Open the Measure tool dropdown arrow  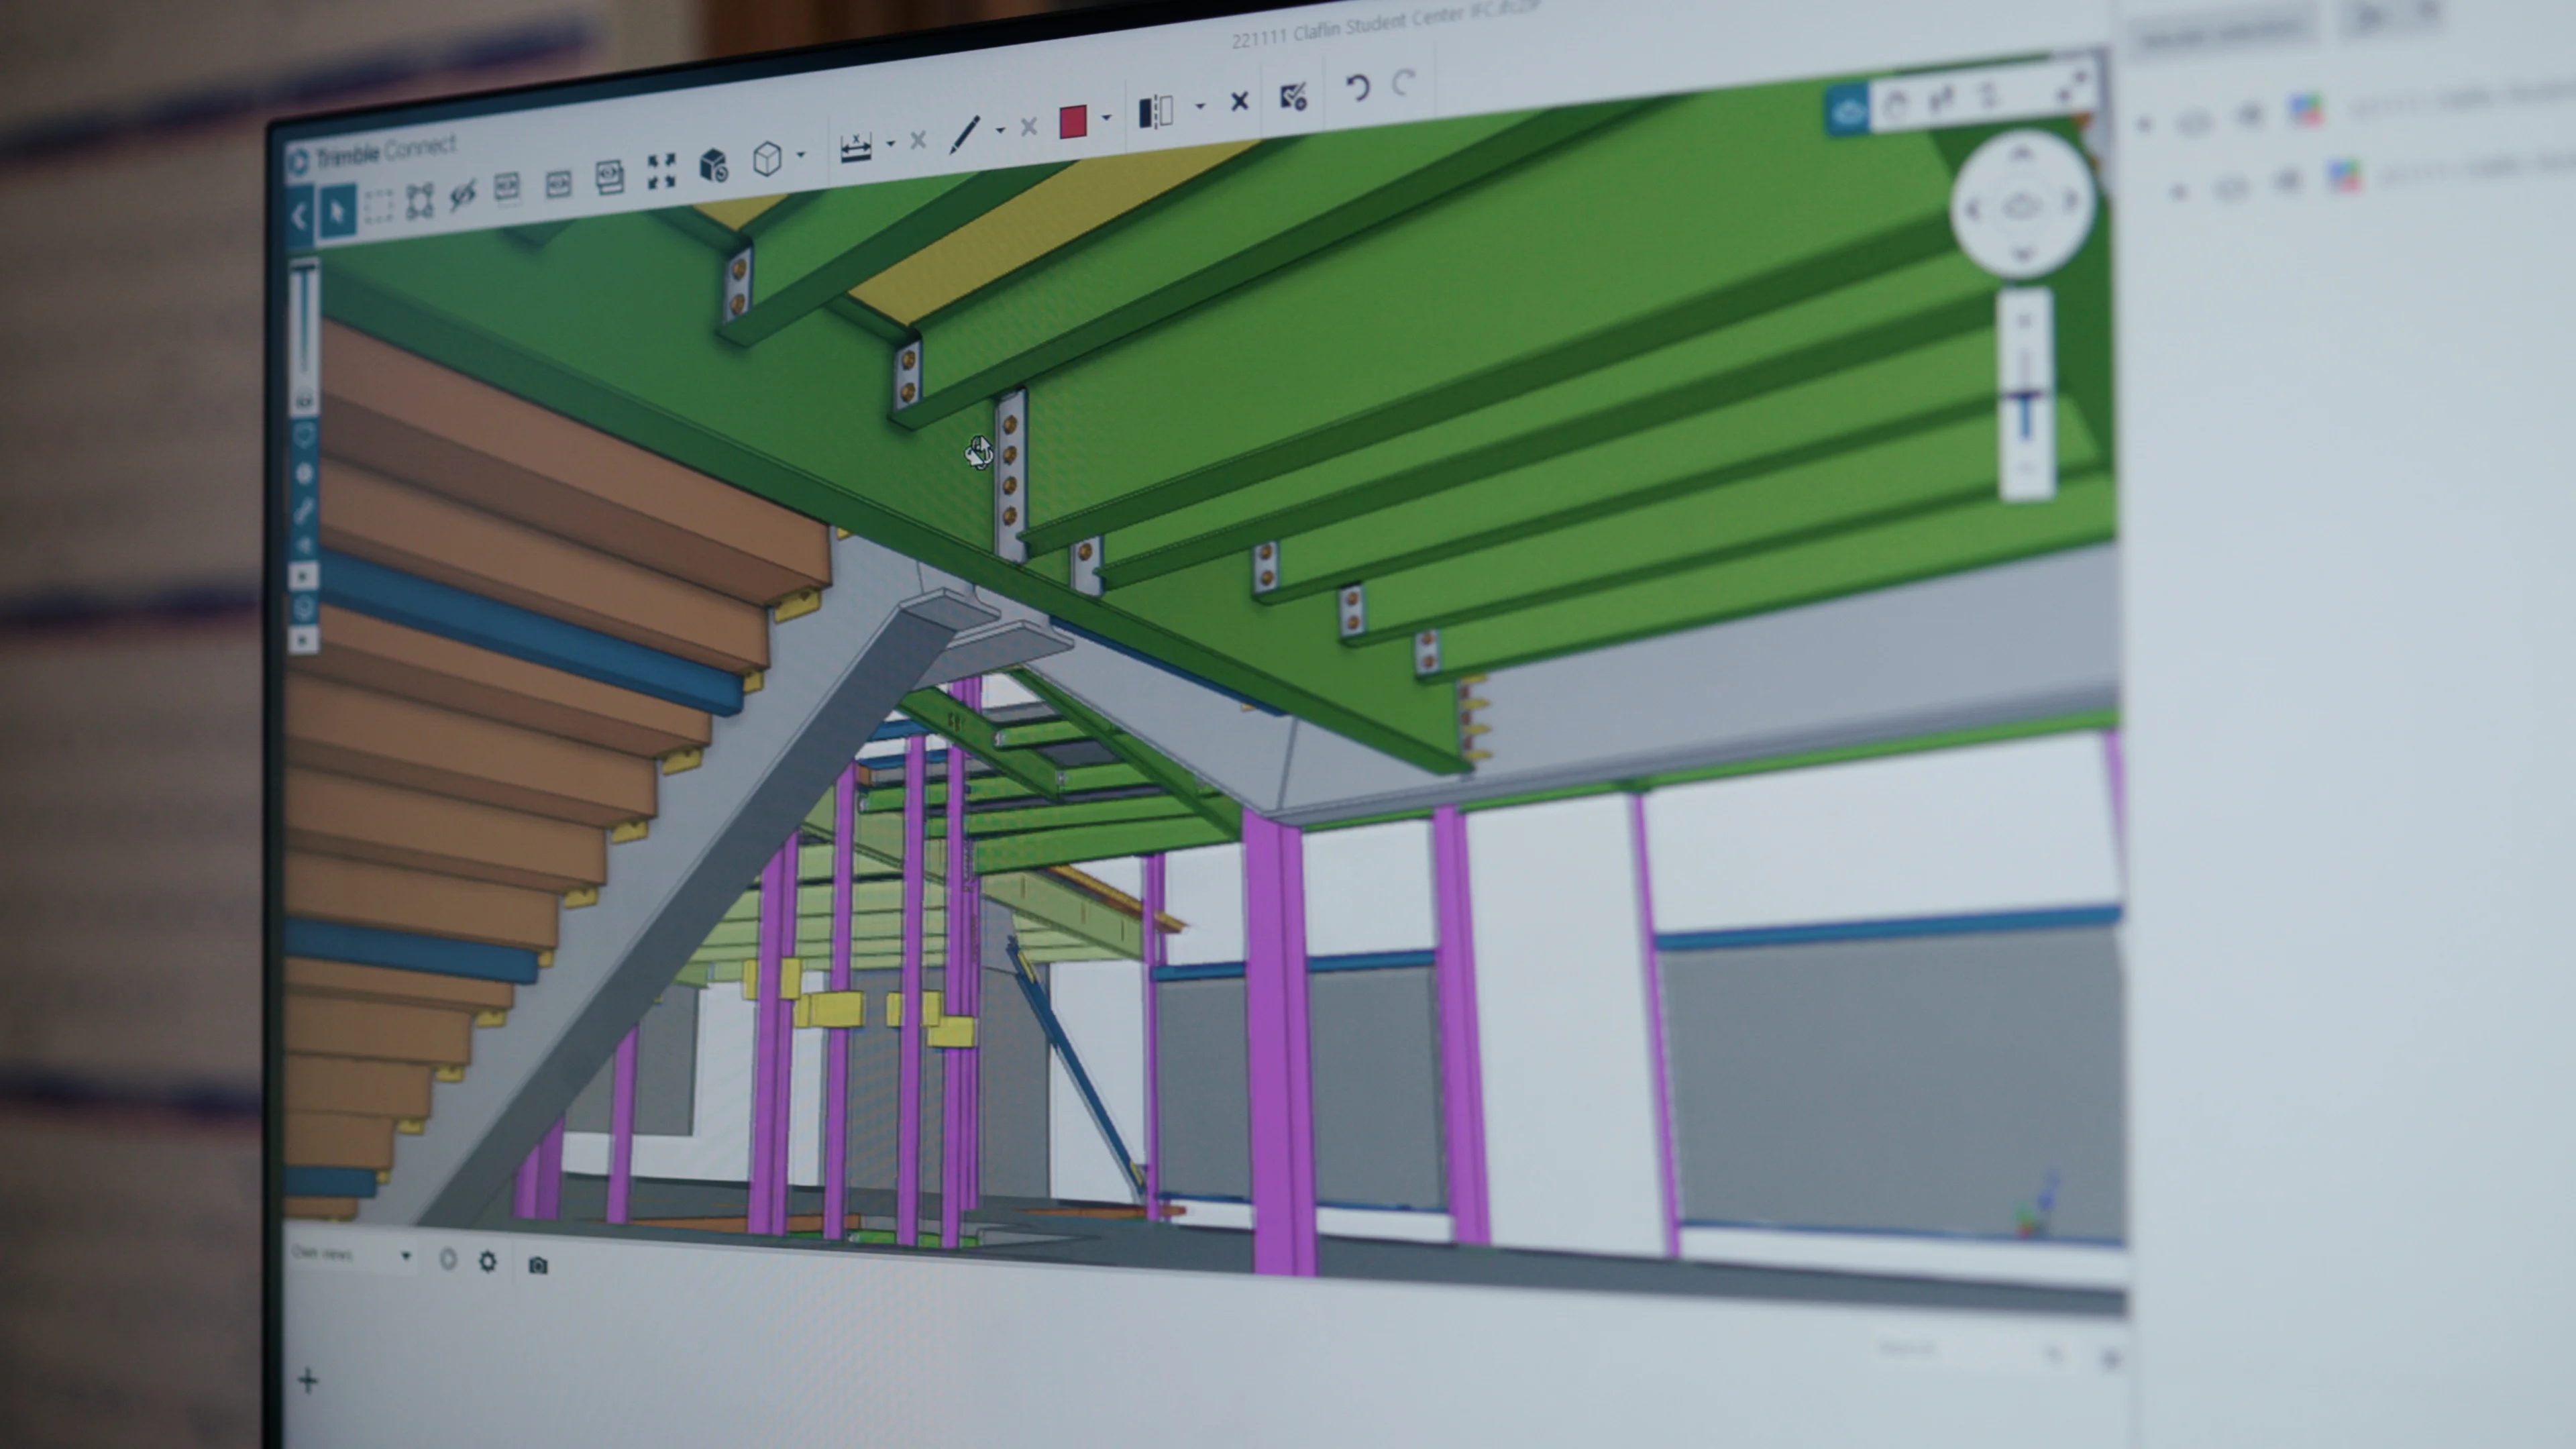pyautogui.click(x=890, y=143)
